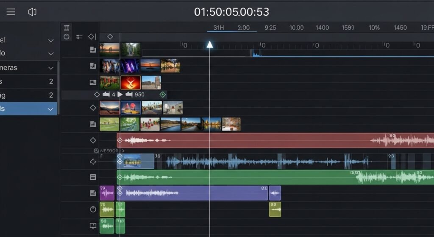The height and width of the screenshot is (237, 434).
Task: Click the diamond left of the value 4
Action: coord(97,95)
